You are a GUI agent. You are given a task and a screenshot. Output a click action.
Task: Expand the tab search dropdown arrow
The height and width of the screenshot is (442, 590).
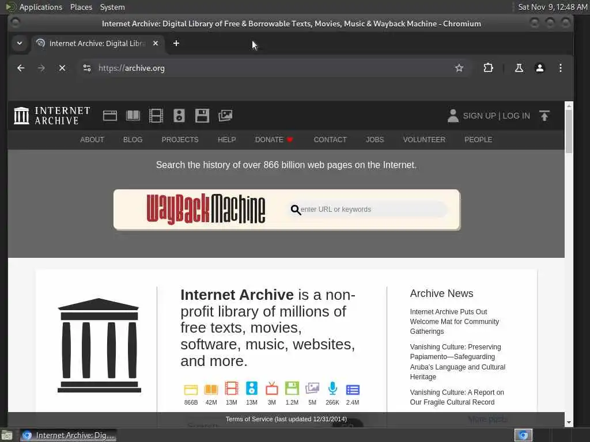(x=20, y=43)
